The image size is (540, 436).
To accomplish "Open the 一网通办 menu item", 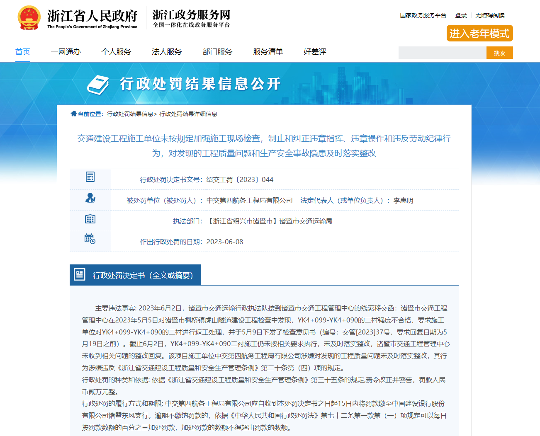I will pos(66,52).
